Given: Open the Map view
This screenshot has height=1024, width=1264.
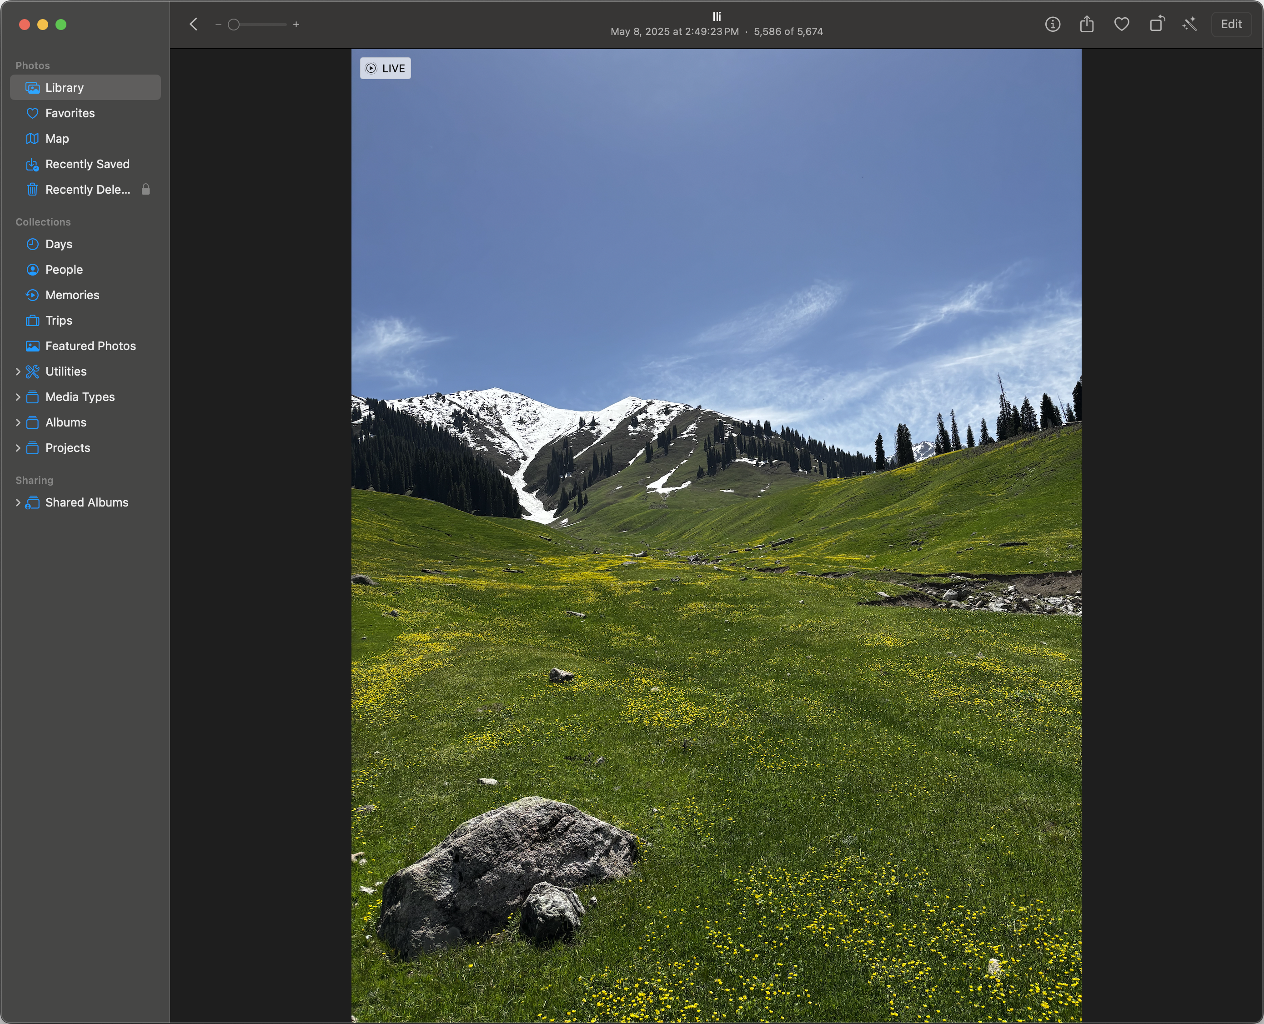Looking at the screenshot, I should [x=57, y=139].
